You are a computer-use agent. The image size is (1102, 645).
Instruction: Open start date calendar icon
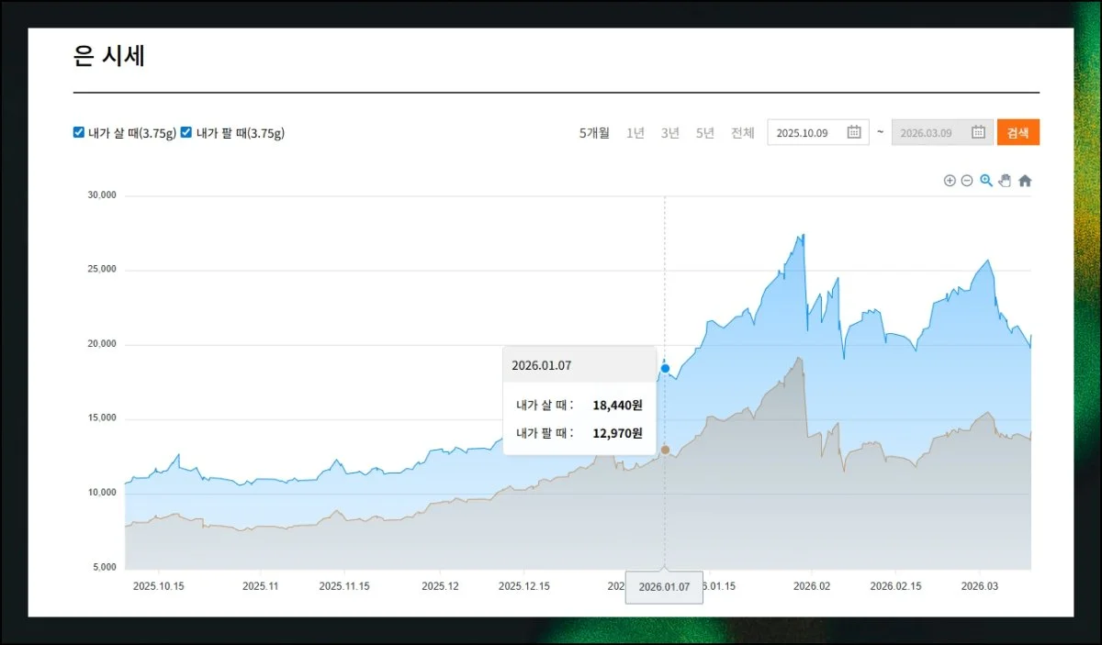pyautogui.click(x=853, y=132)
